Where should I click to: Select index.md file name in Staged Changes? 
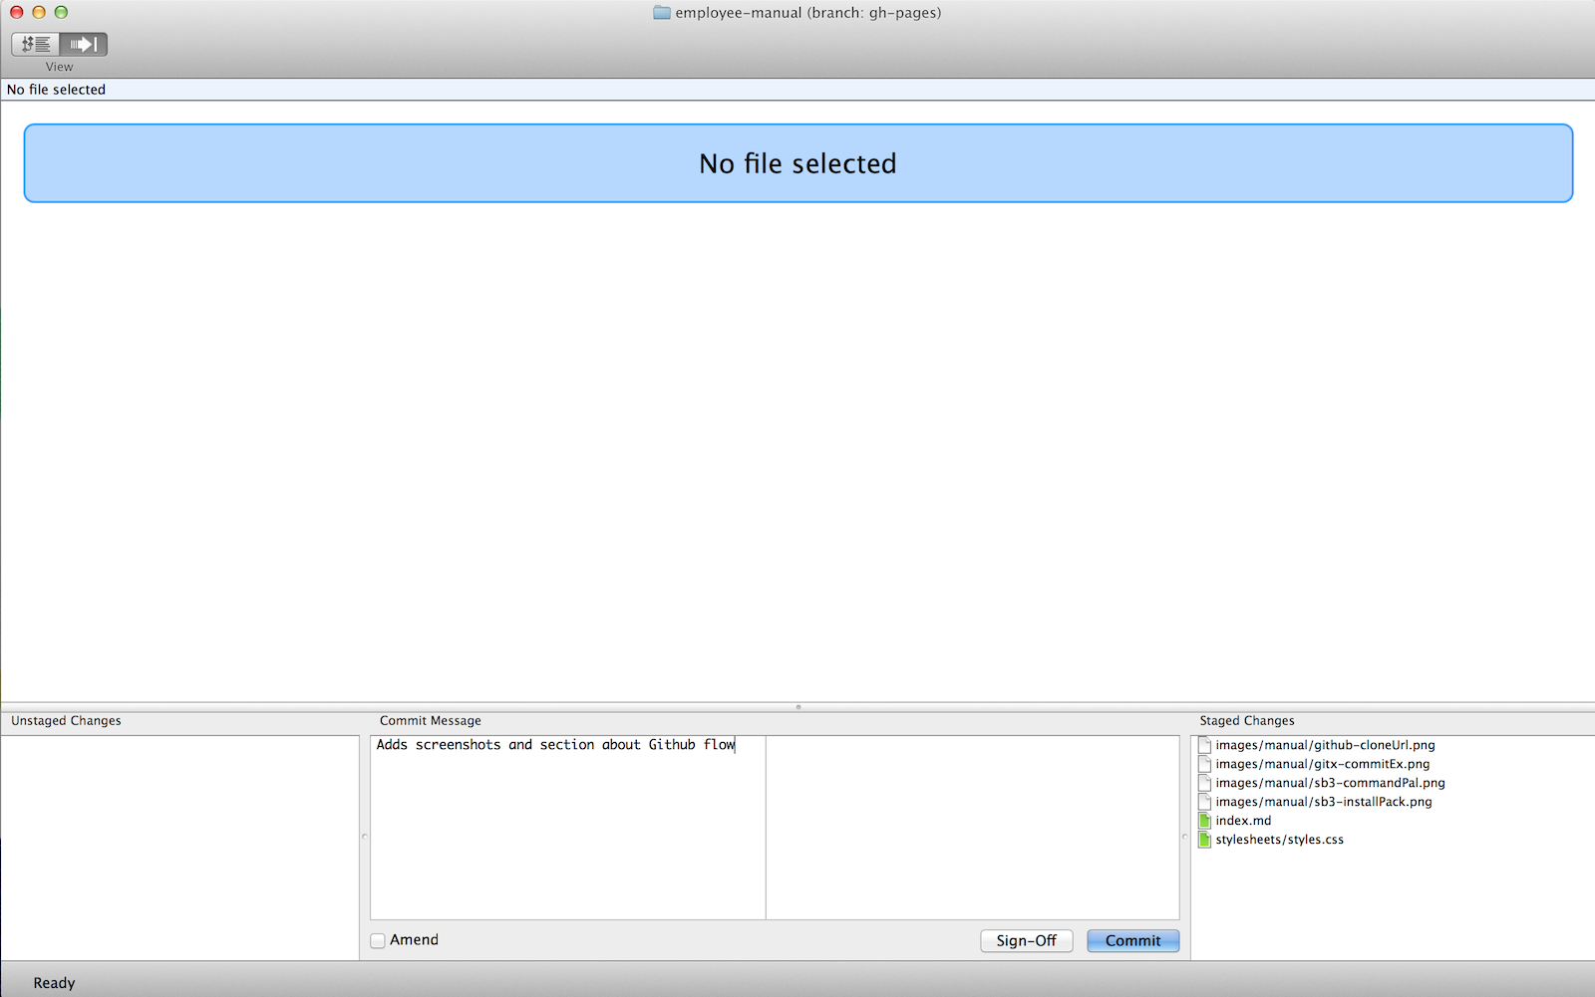point(1243,821)
